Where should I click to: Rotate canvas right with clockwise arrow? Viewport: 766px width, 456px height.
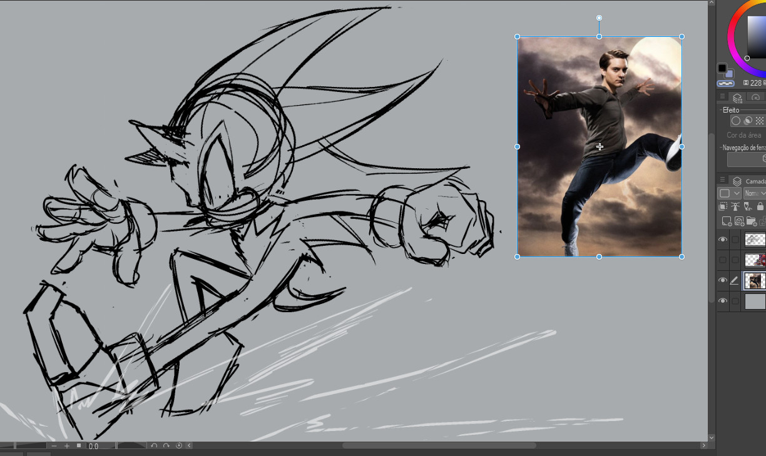coord(166,446)
